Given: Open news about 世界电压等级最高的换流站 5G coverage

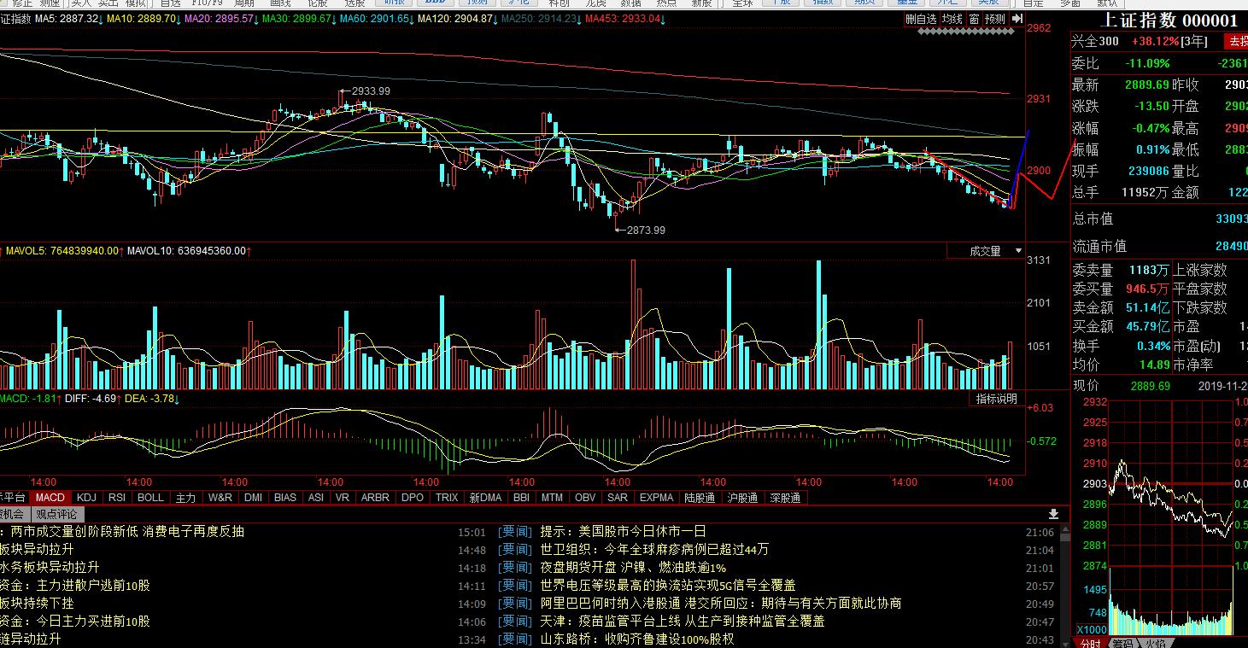Looking at the screenshot, I should coord(668,585).
